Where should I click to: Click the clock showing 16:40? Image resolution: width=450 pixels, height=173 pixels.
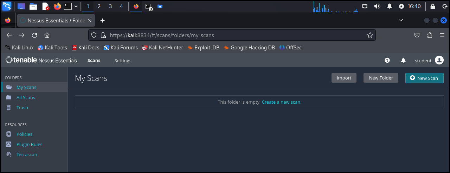pyautogui.click(x=414, y=6)
